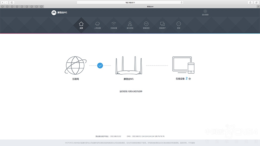The width and height of the screenshot is (260, 146).
Task: Open terminal users (终端用户) devices icon
Action: pos(162,24)
